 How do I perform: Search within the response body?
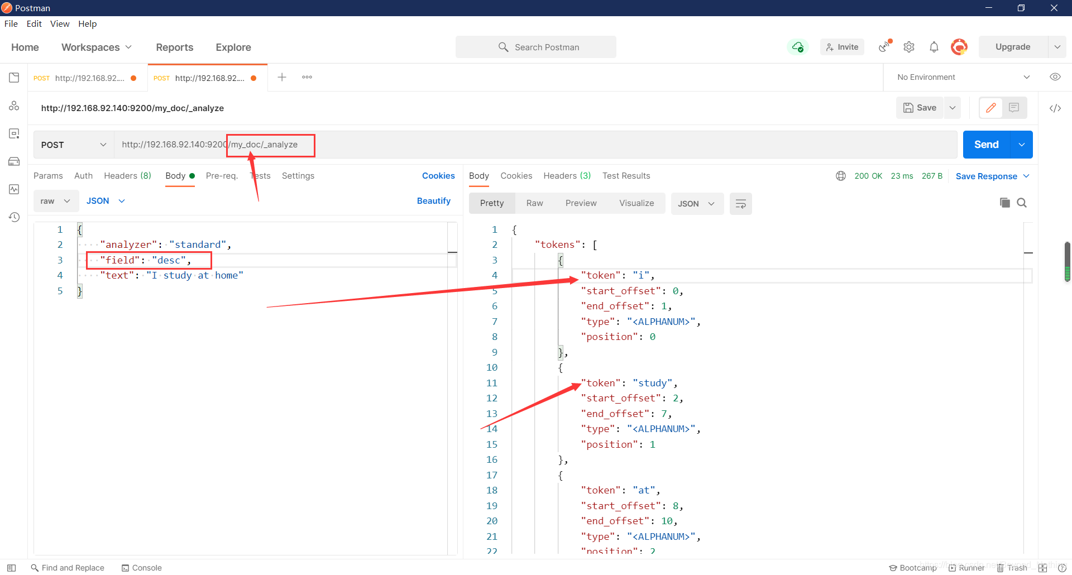1022,203
